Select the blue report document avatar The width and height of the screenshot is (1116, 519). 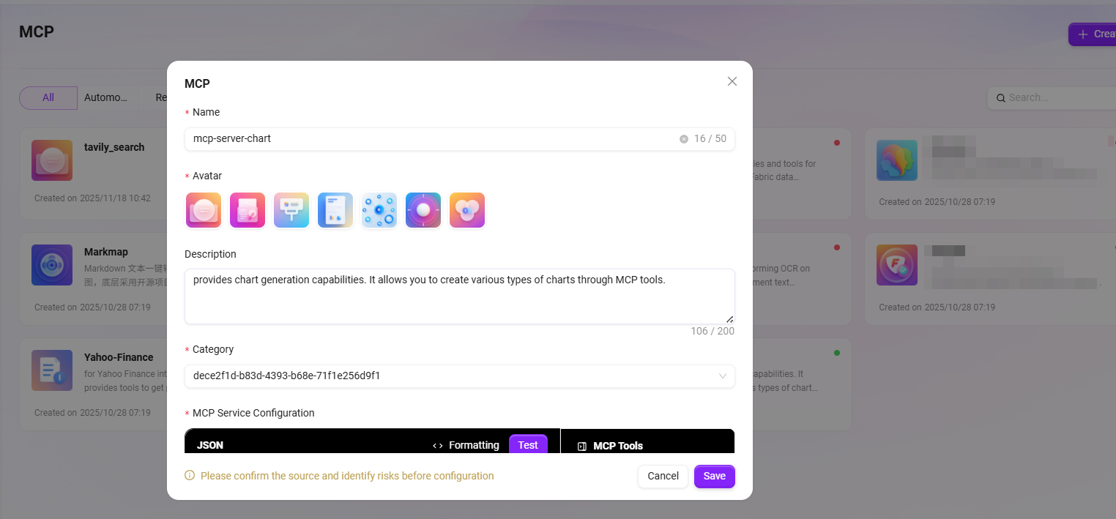point(335,210)
